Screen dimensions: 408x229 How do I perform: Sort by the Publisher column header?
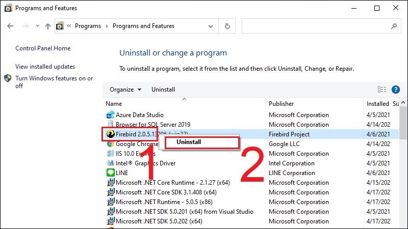click(282, 104)
